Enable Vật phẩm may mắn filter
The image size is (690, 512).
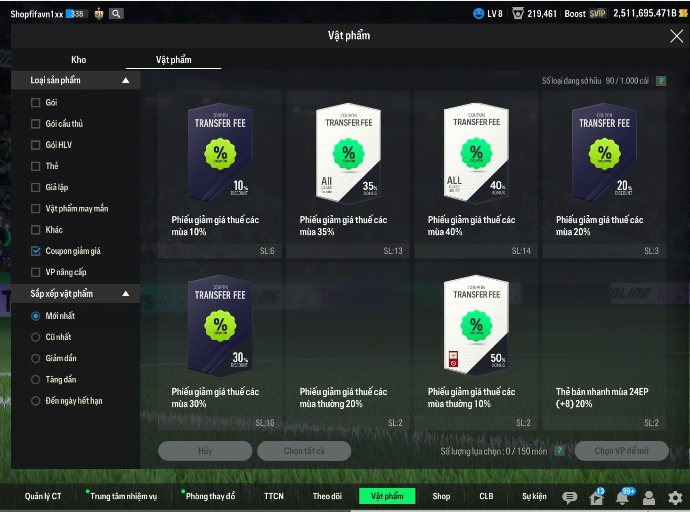click(35, 209)
